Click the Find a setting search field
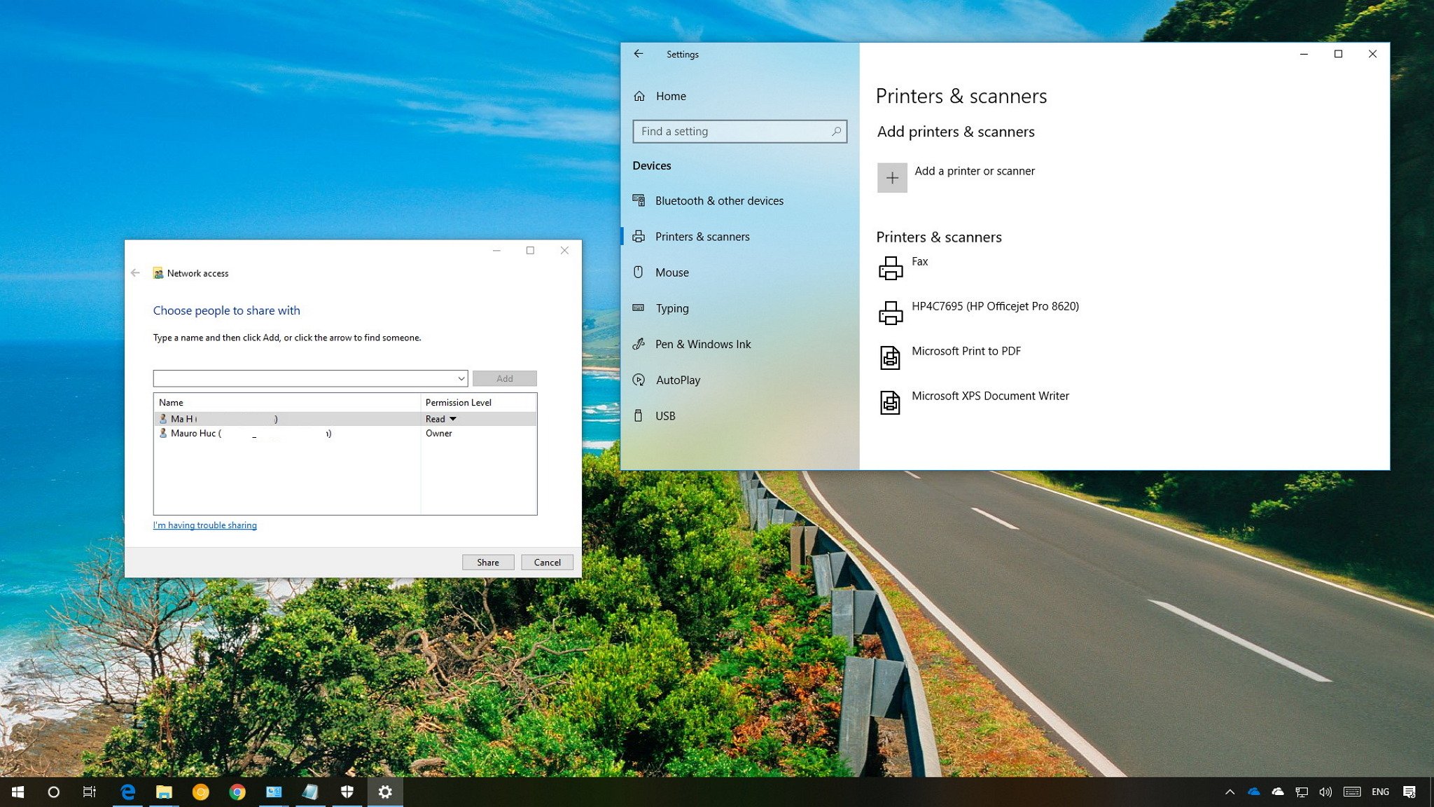Viewport: 1434px width, 807px height. (739, 131)
